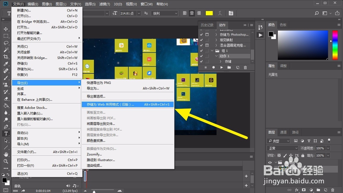The image size is (343, 193).
Task: Open the 正常 blend mode dropdown
Action: coord(283,148)
